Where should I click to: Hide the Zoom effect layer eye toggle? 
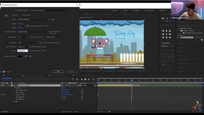2,85
